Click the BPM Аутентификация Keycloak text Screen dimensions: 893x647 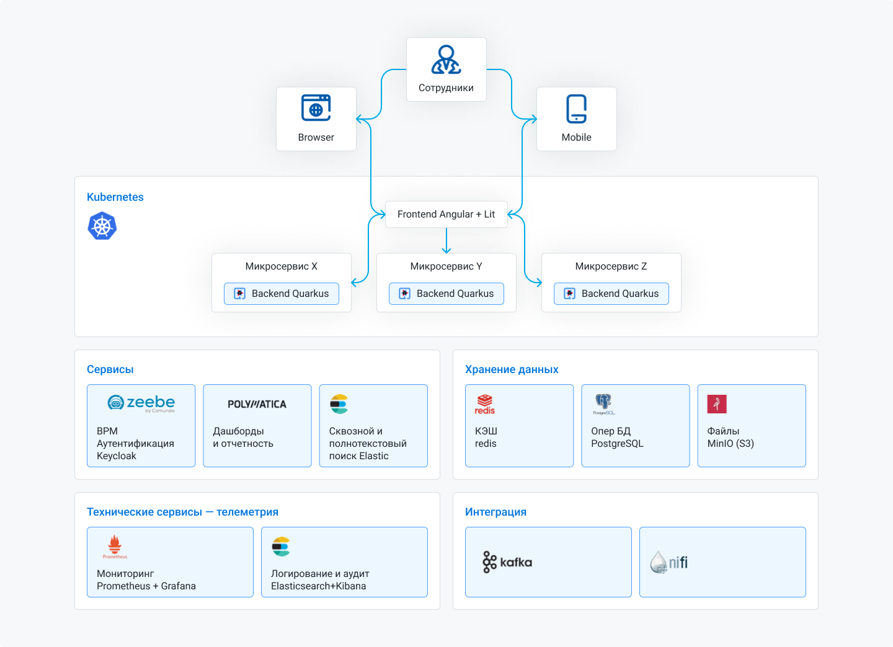pos(135,444)
